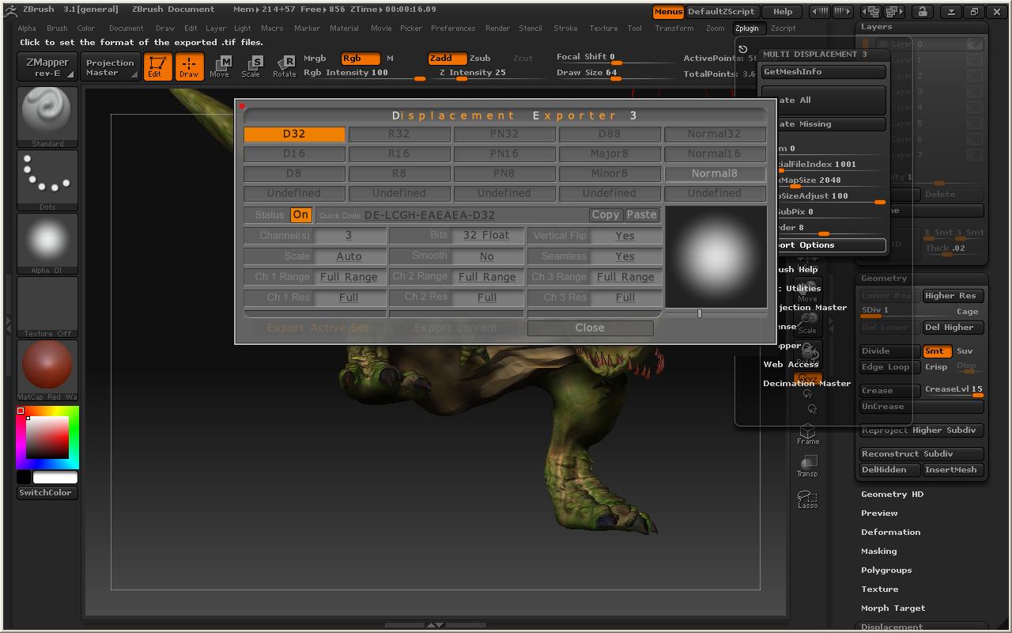Click the Z Intensity slider
The width and height of the screenshot is (1012, 633).
pos(472,73)
